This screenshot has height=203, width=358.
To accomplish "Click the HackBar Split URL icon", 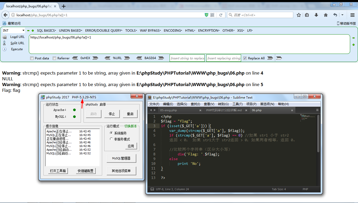I will (x=4, y=43).
